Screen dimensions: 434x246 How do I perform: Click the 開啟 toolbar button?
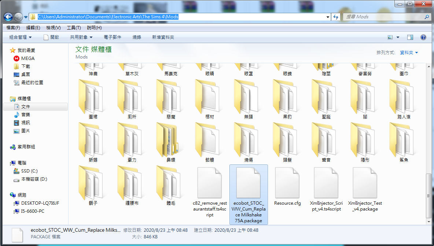click(51, 37)
